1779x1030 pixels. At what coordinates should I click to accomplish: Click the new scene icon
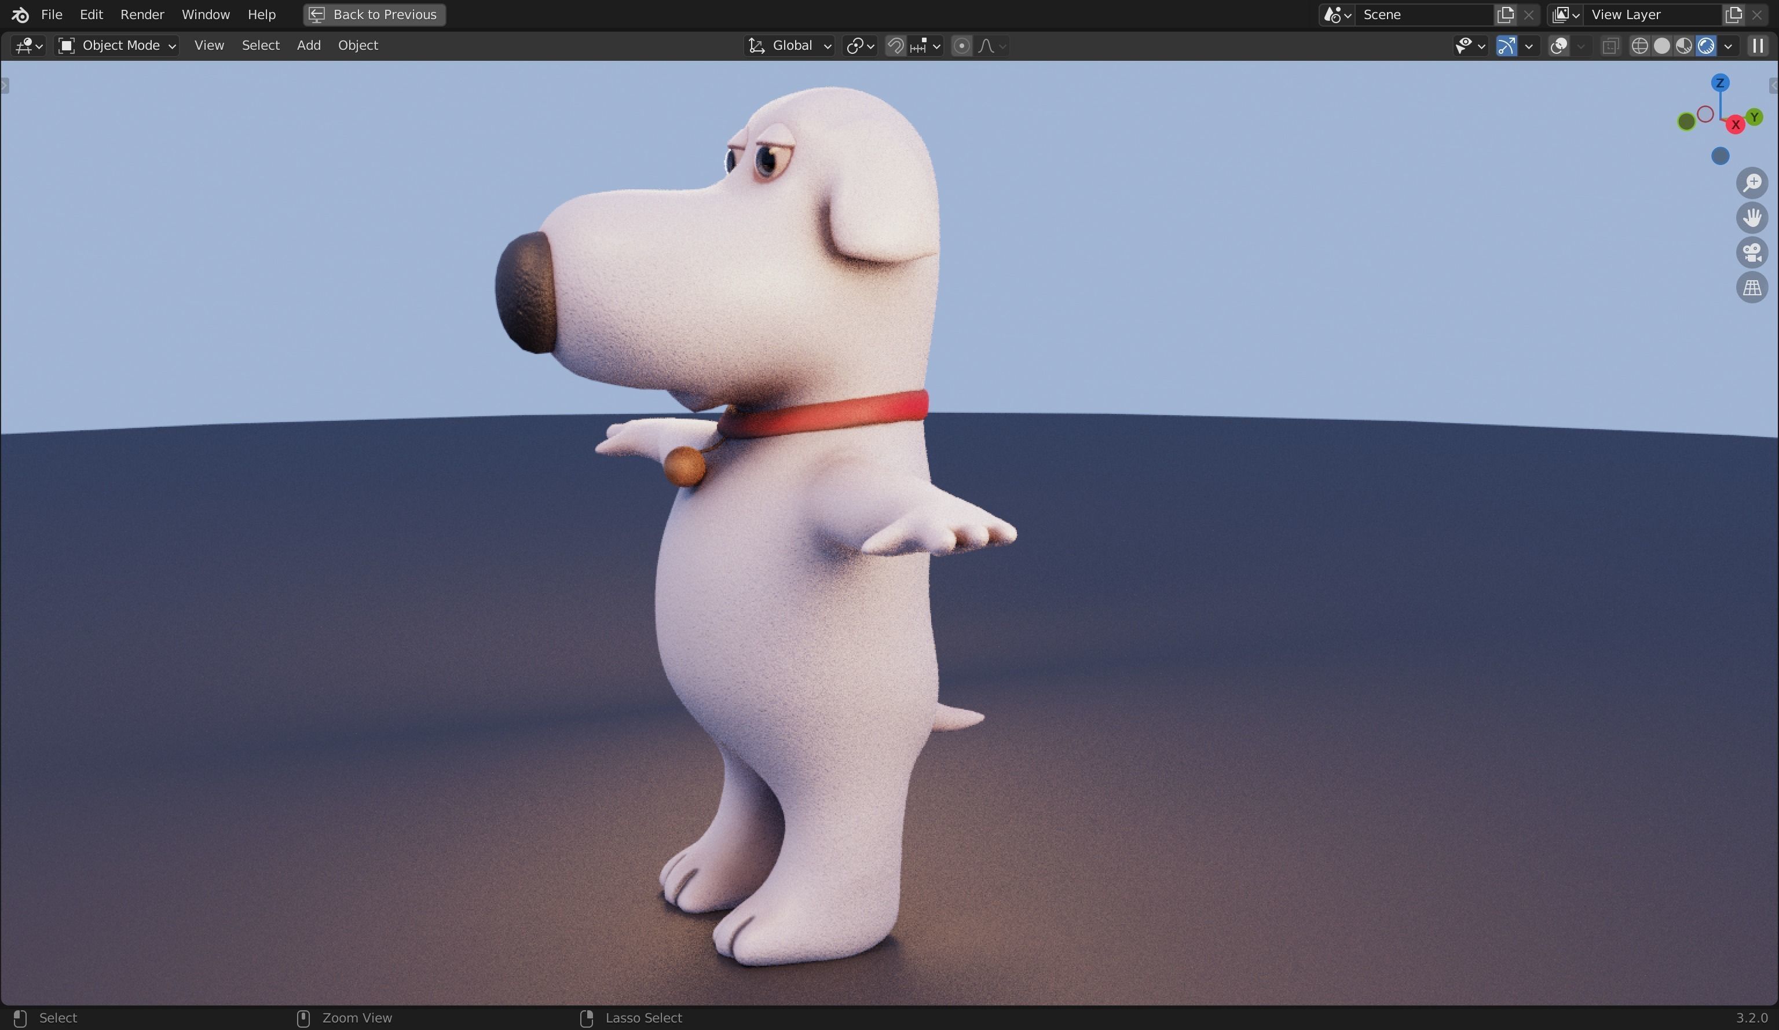click(1505, 15)
